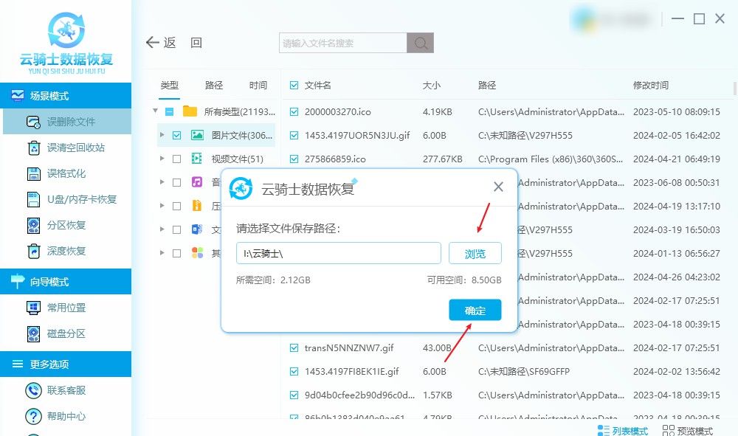Expand the documents tree node
The image size is (738, 436).
(x=162, y=229)
